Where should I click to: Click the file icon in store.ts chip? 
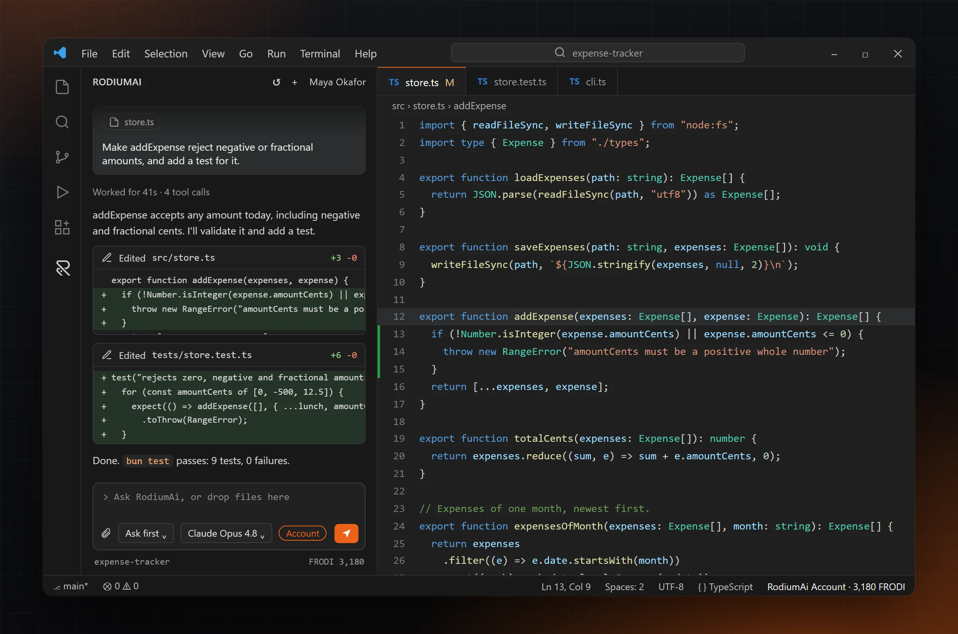pos(114,122)
